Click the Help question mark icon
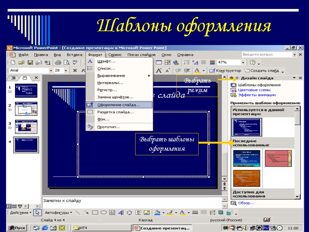309x232 pixels. [x=253, y=63]
